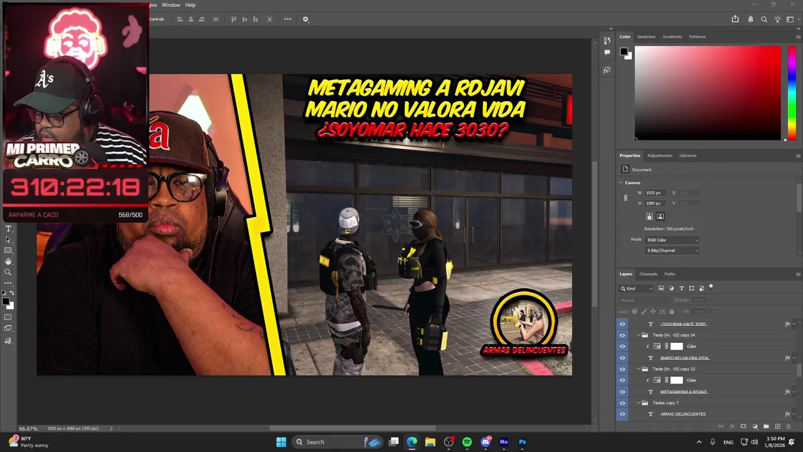Open the Kind layer filter dropdown
This screenshot has height=452, width=803.
click(636, 288)
